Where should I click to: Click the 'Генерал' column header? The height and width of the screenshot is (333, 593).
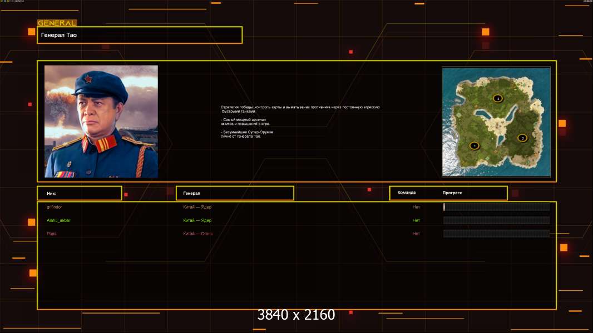(x=235, y=193)
